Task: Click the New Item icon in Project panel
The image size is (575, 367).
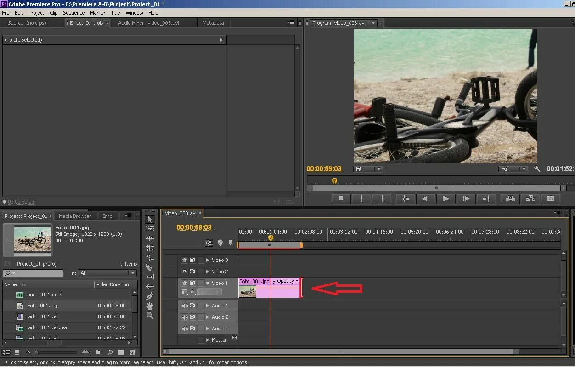Action: (x=132, y=352)
